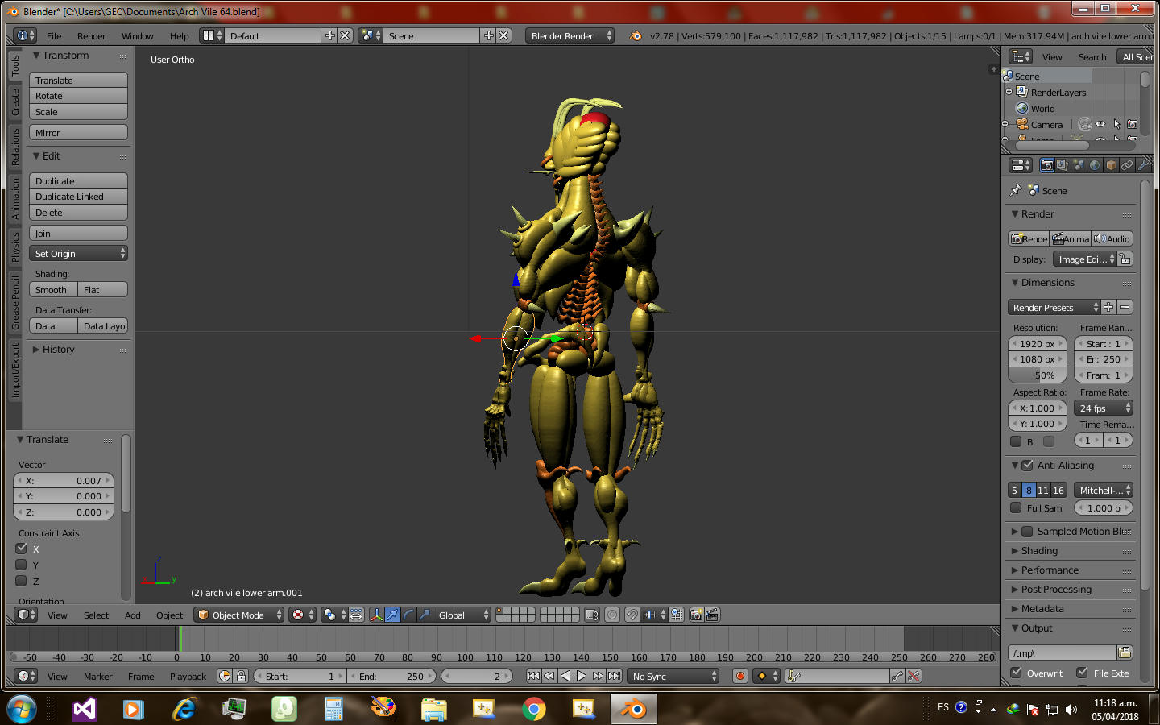Screen dimensions: 1160x725
Task: Enable the Border (B) checkbox
Action: coord(1016,441)
